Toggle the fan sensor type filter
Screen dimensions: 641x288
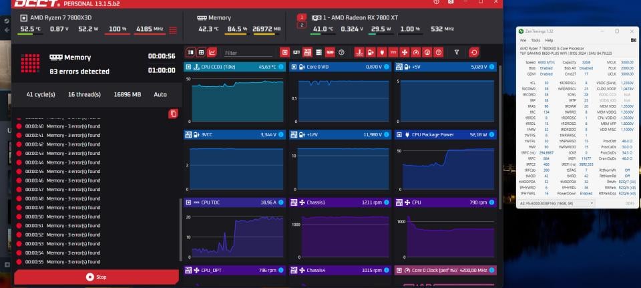tap(405, 52)
